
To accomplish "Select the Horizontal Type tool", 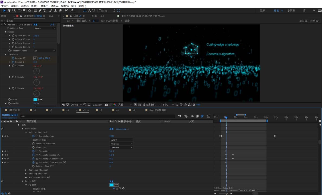I will point(45,11).
